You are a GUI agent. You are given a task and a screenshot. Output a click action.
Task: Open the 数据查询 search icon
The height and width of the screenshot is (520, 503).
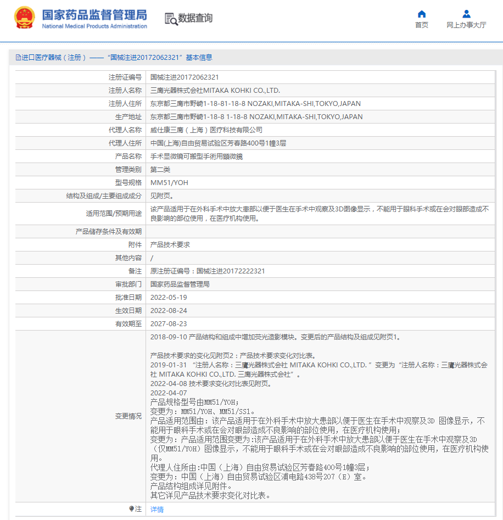point(171,19)
